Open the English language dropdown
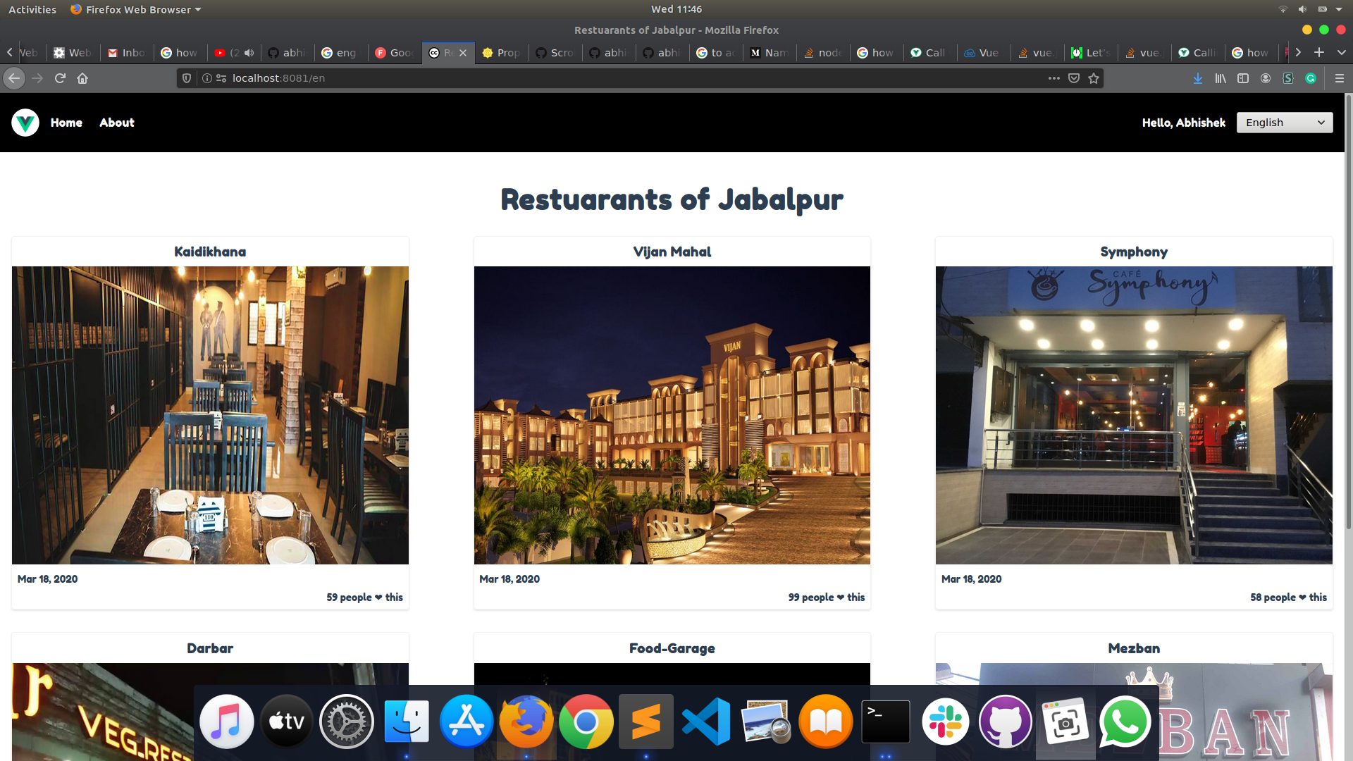 point(1284,123)
